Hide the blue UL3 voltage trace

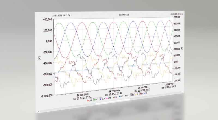tap(103, 99)
